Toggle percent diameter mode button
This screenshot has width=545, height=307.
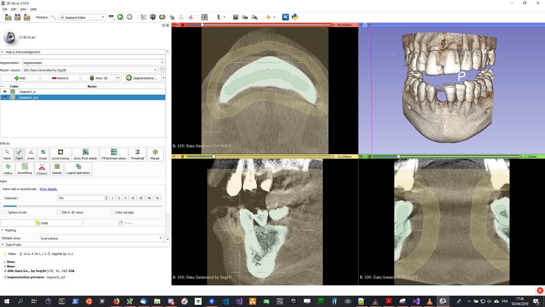(x=157, y=198)
